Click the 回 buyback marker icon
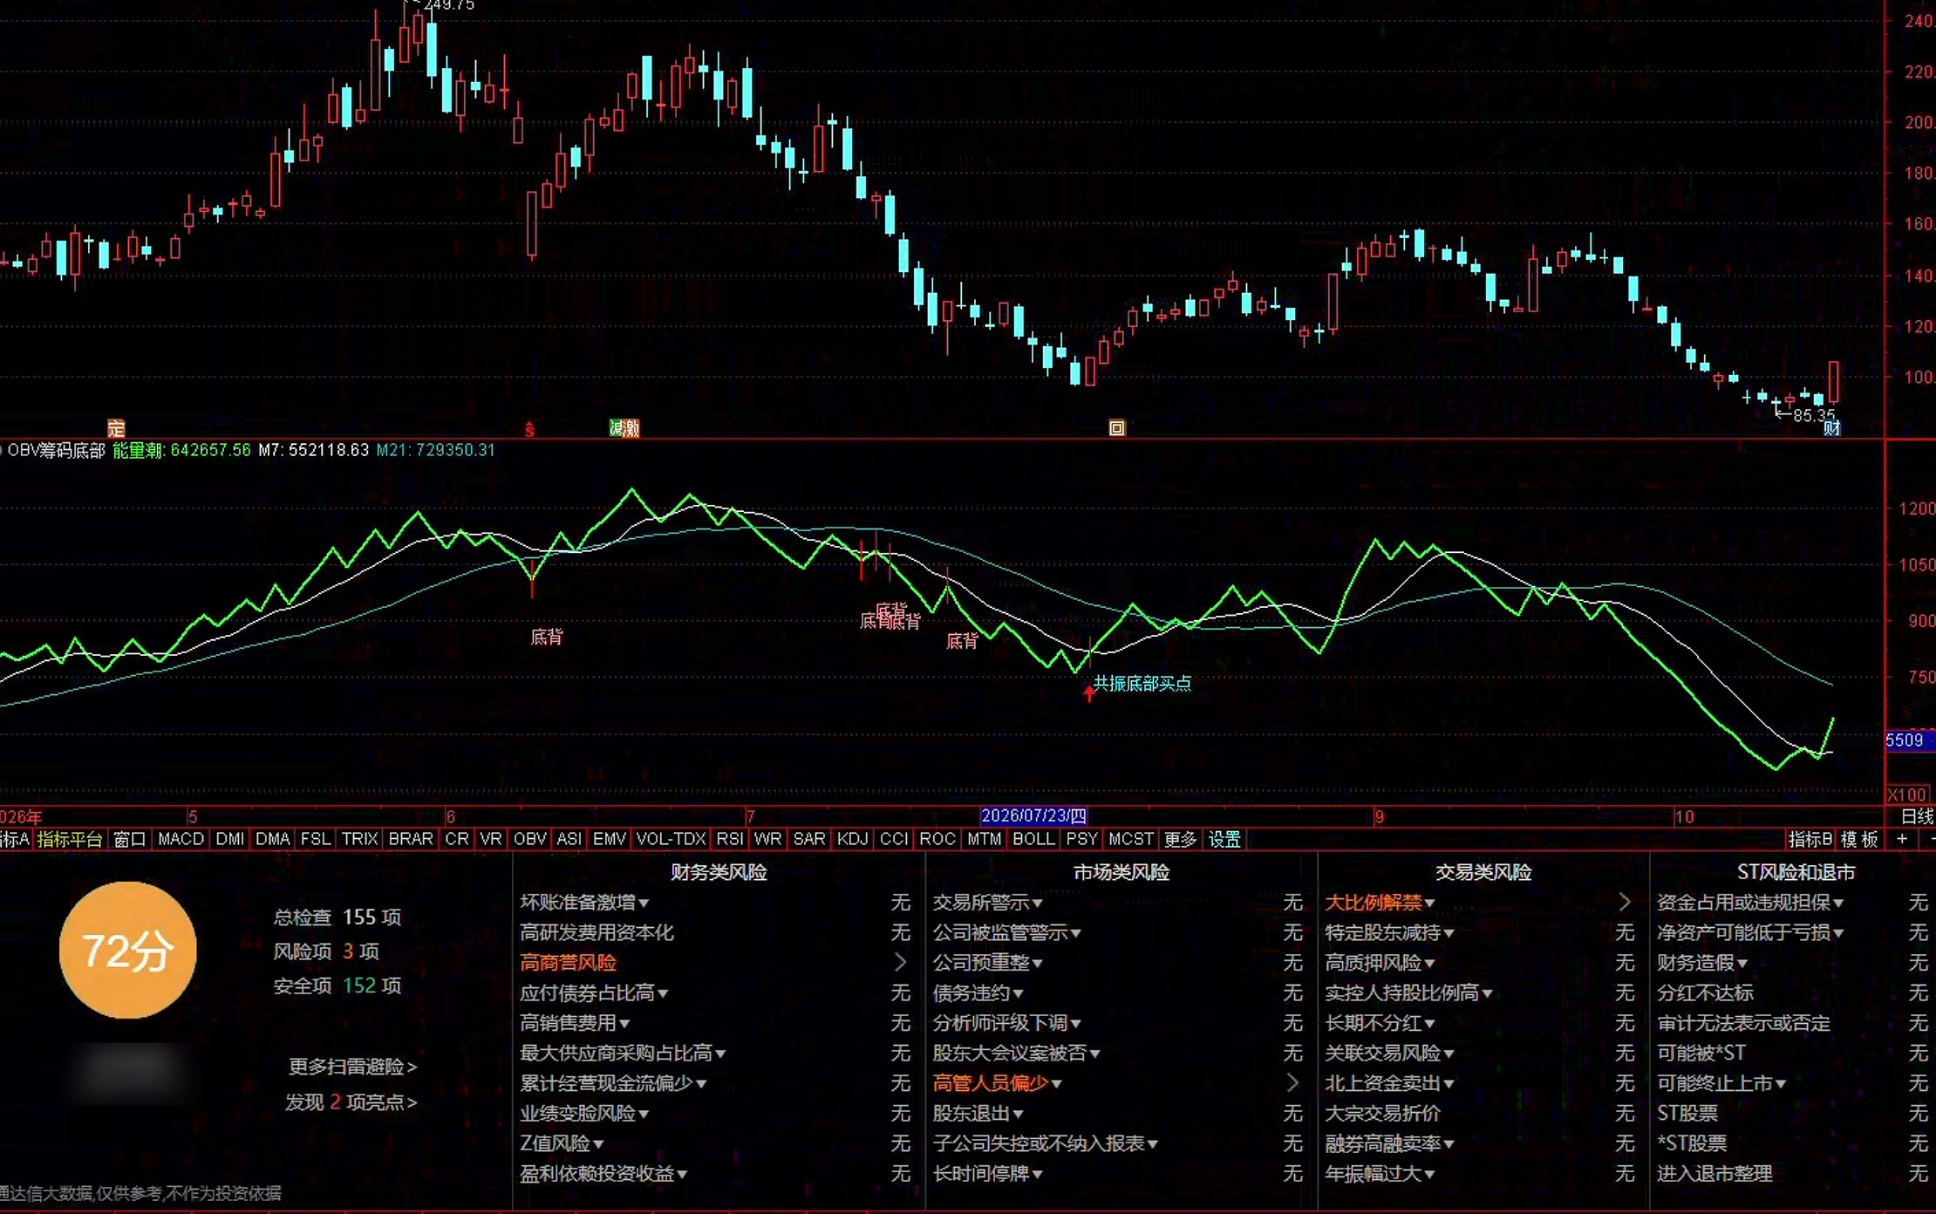 pos(1117,428)
